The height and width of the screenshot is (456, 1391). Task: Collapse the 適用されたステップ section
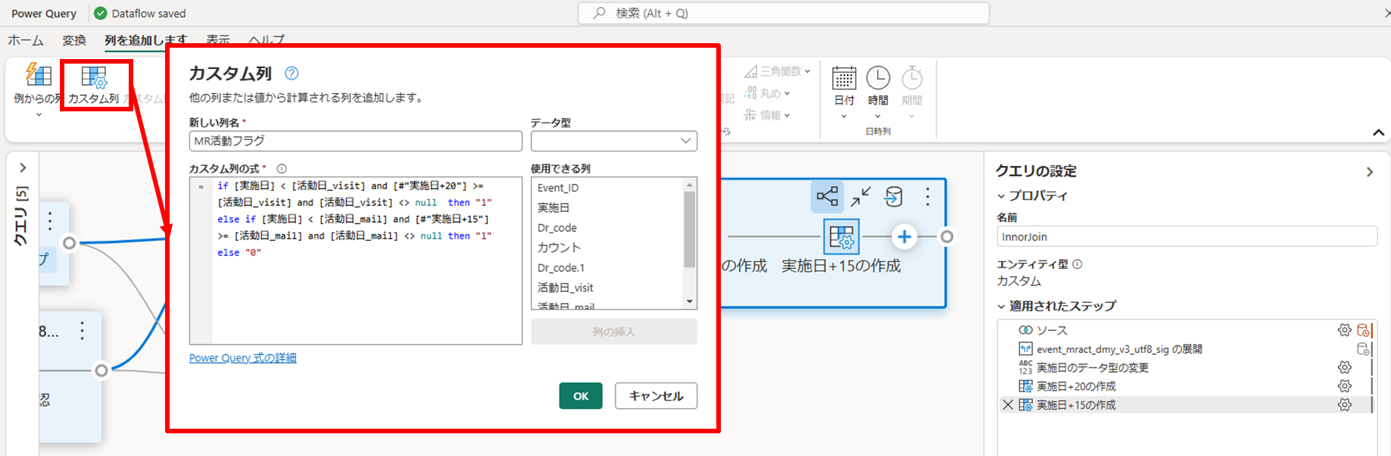[x=1001, y=307]
